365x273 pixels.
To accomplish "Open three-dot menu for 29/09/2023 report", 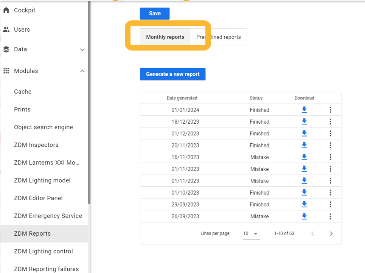I will point(330,204).
